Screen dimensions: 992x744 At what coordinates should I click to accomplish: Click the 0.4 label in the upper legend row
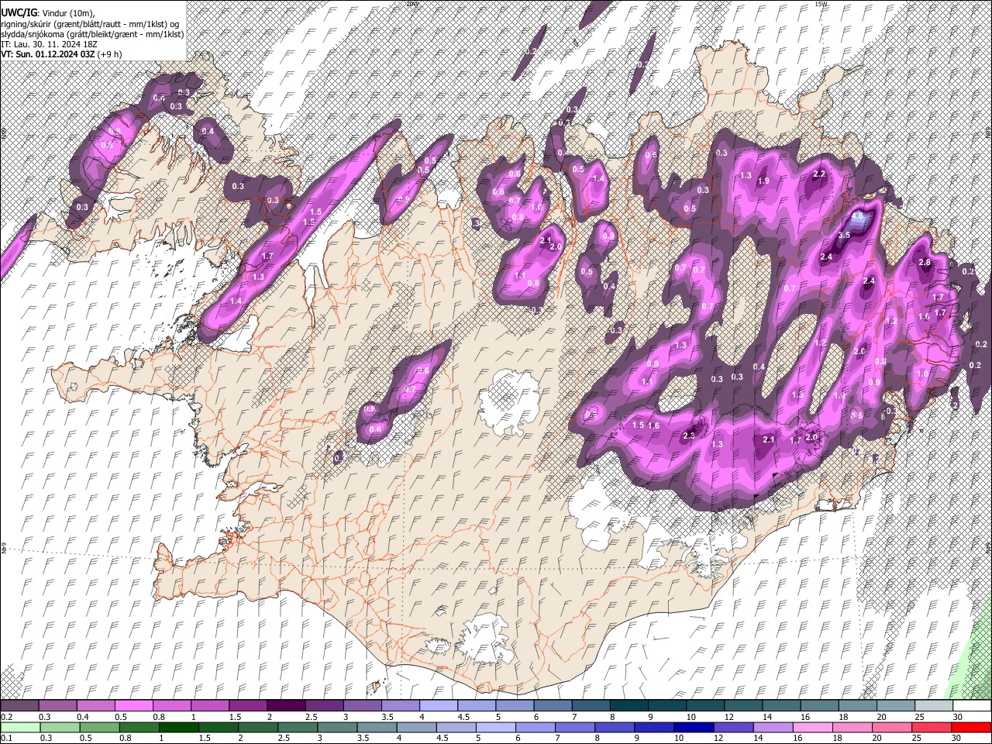click(82, 717)
